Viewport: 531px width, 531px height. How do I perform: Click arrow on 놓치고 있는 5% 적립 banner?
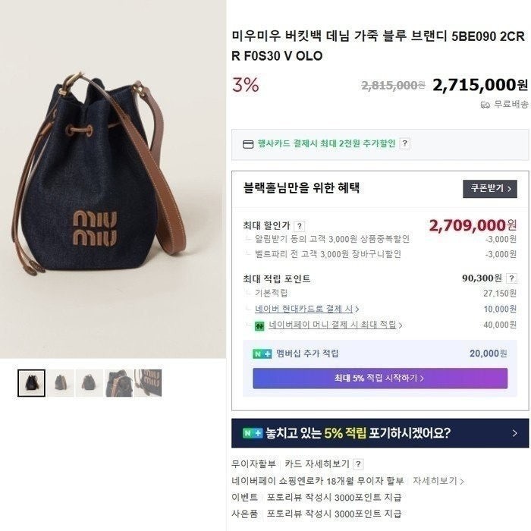click(514, 433)
